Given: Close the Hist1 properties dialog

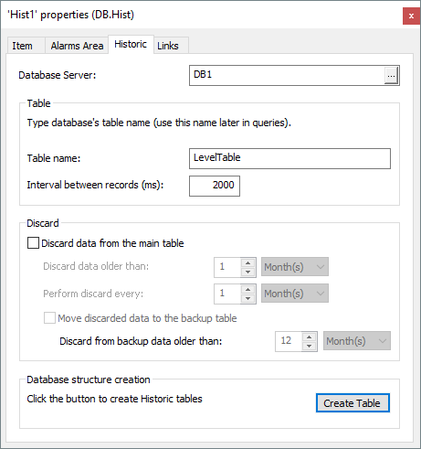Looking at the screenshot, I should 411,16.
